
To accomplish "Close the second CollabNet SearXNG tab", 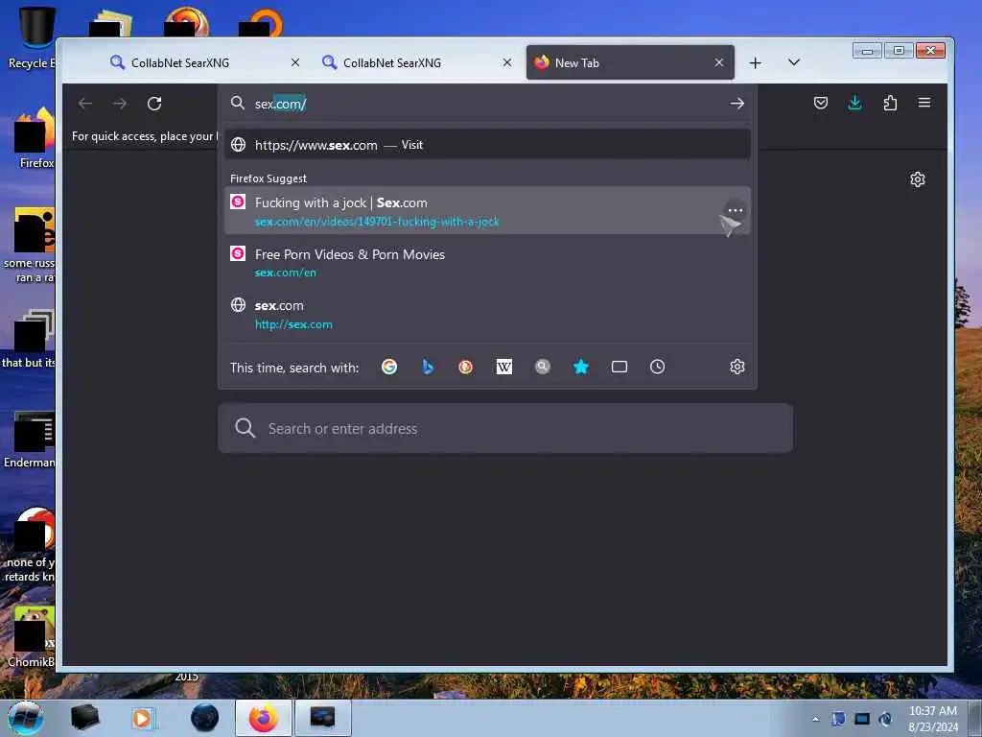I will coord(507,62).
